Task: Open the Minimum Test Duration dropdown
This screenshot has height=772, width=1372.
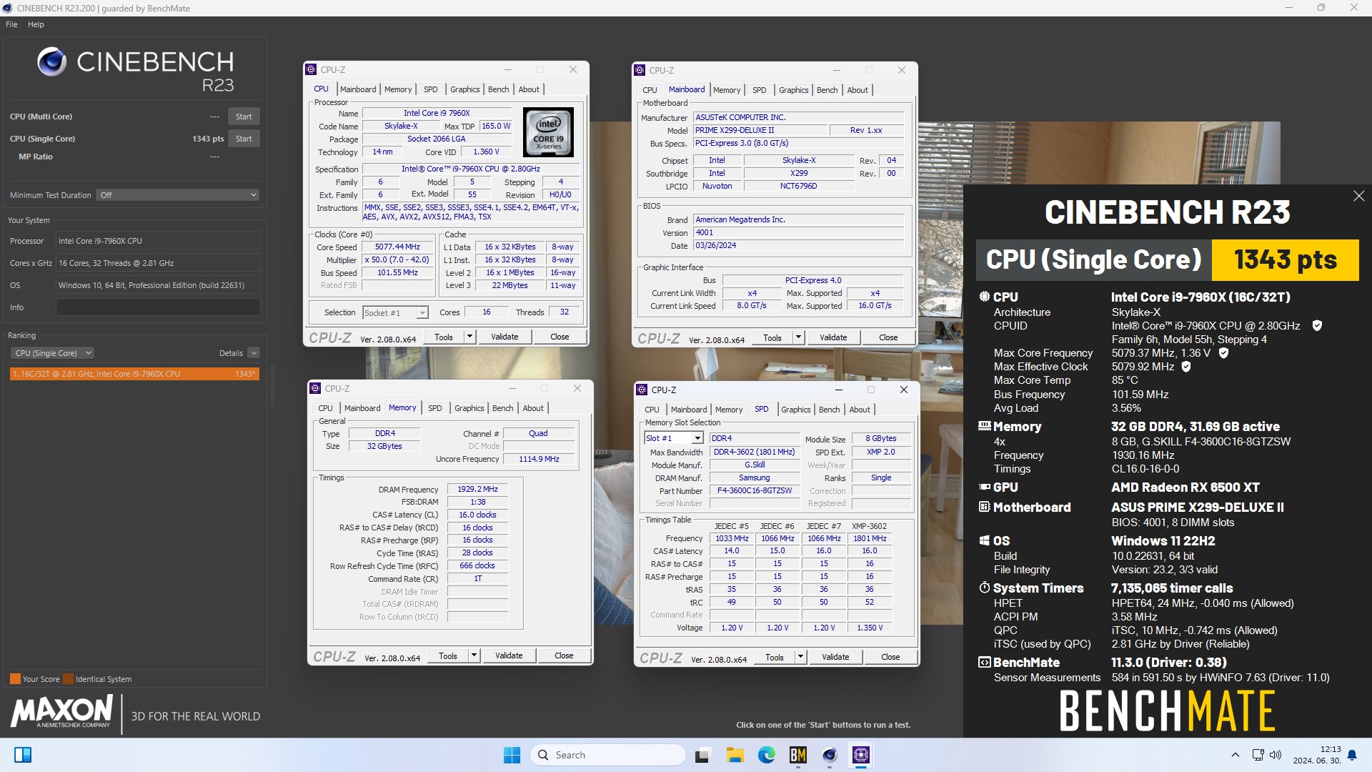Action: pos(177,195)
